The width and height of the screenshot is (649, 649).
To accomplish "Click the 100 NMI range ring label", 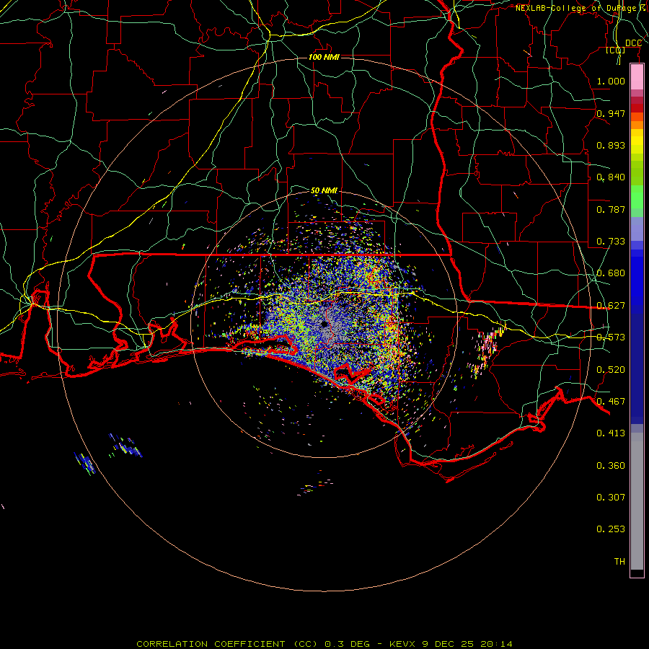I will click(x=324, y=57).
